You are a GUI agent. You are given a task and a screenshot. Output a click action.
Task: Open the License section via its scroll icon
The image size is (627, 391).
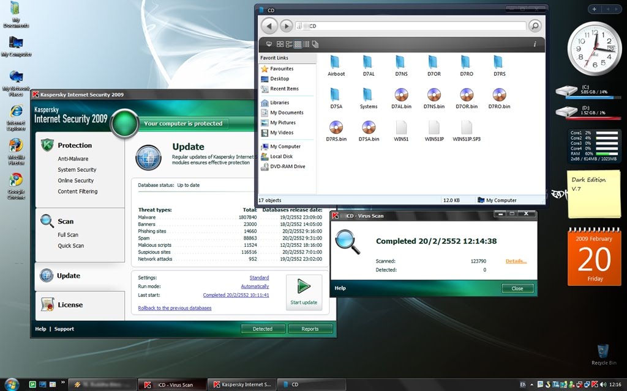point(47,304)
